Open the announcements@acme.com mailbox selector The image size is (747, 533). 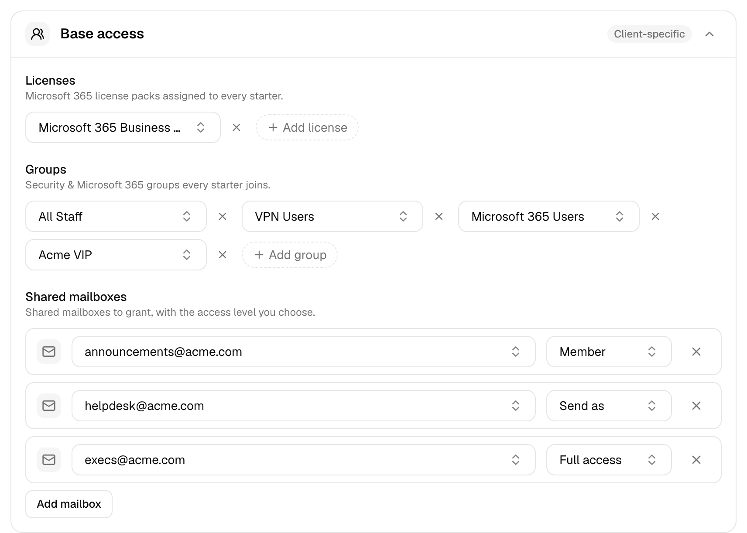304,352
